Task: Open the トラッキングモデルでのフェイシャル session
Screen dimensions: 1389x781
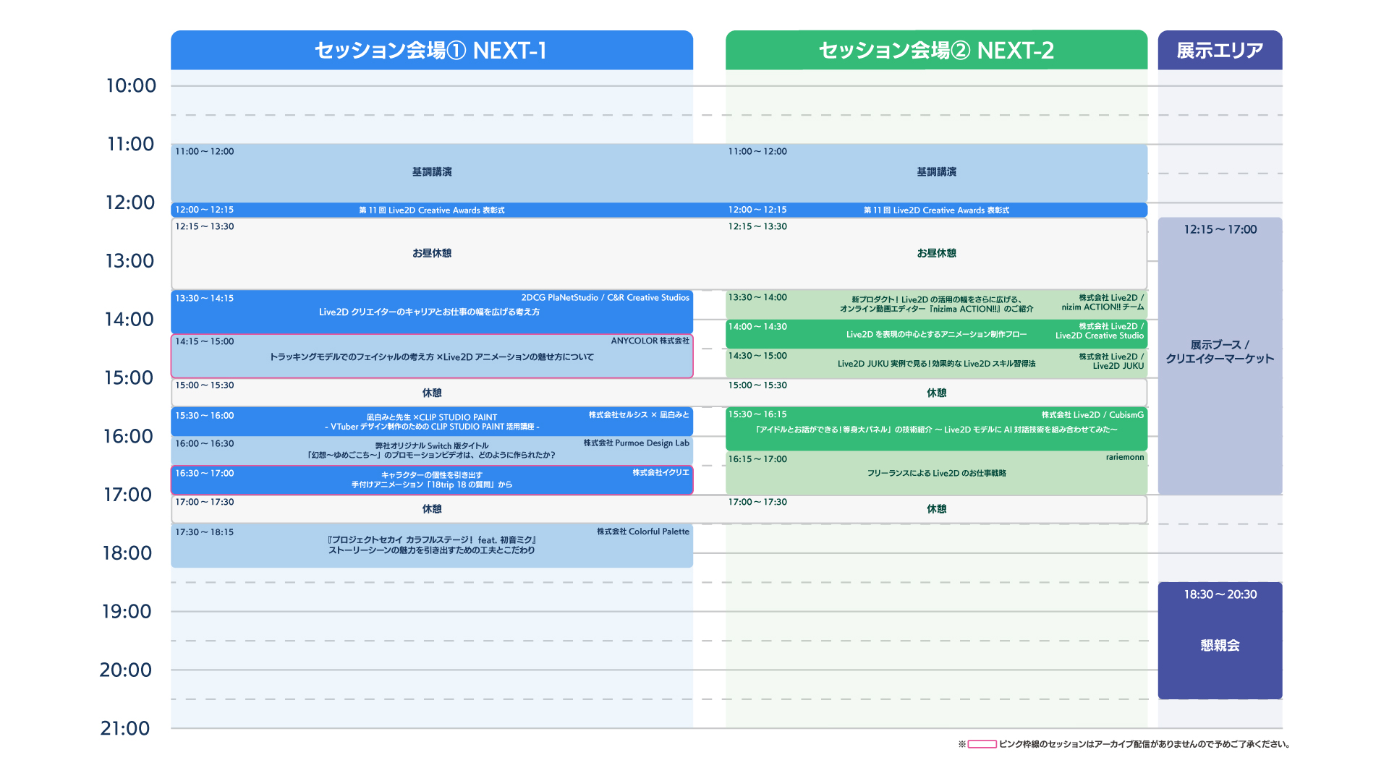Action: point(432,357)
